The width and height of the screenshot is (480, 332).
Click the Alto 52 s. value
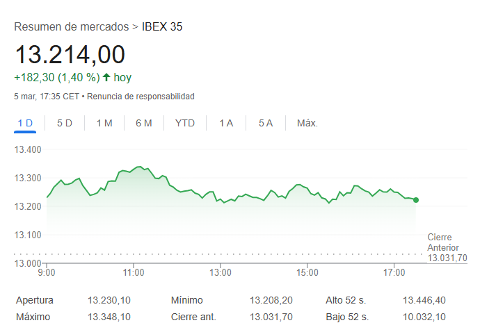(x=424, y=300)
